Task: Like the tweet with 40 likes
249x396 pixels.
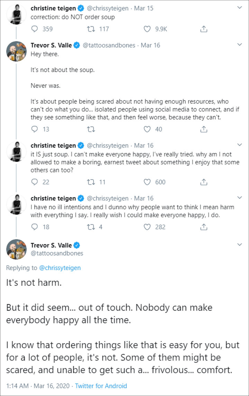Action: (x=148, y=129)
